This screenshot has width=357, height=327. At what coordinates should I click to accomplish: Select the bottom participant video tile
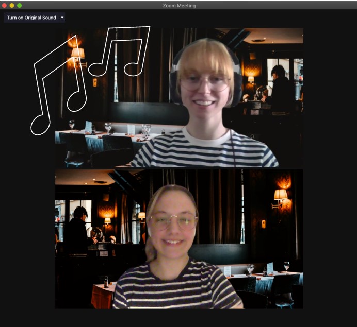pyautogui.click(x=179, y=239)
